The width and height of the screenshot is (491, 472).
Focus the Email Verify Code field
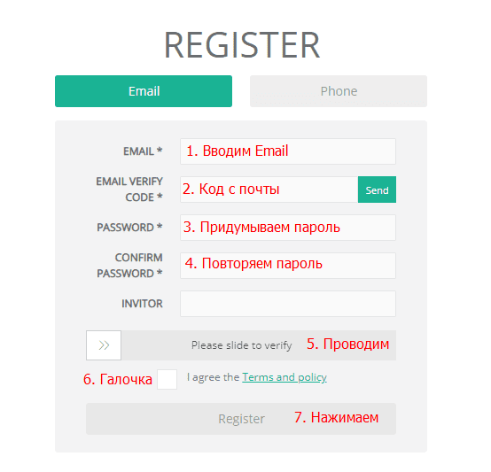(x=269, y=190)
